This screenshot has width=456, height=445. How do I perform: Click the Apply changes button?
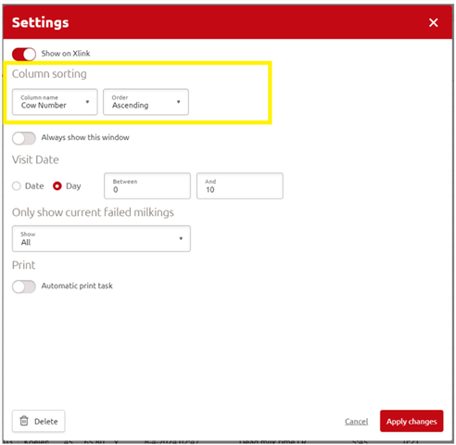tap(412, 421)
